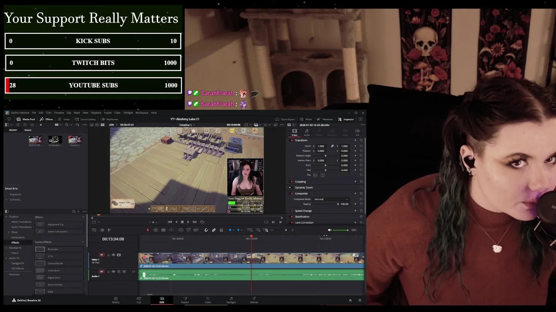
Task: Toggle timeline position lock icon
Action: click(x=221, y=230)
